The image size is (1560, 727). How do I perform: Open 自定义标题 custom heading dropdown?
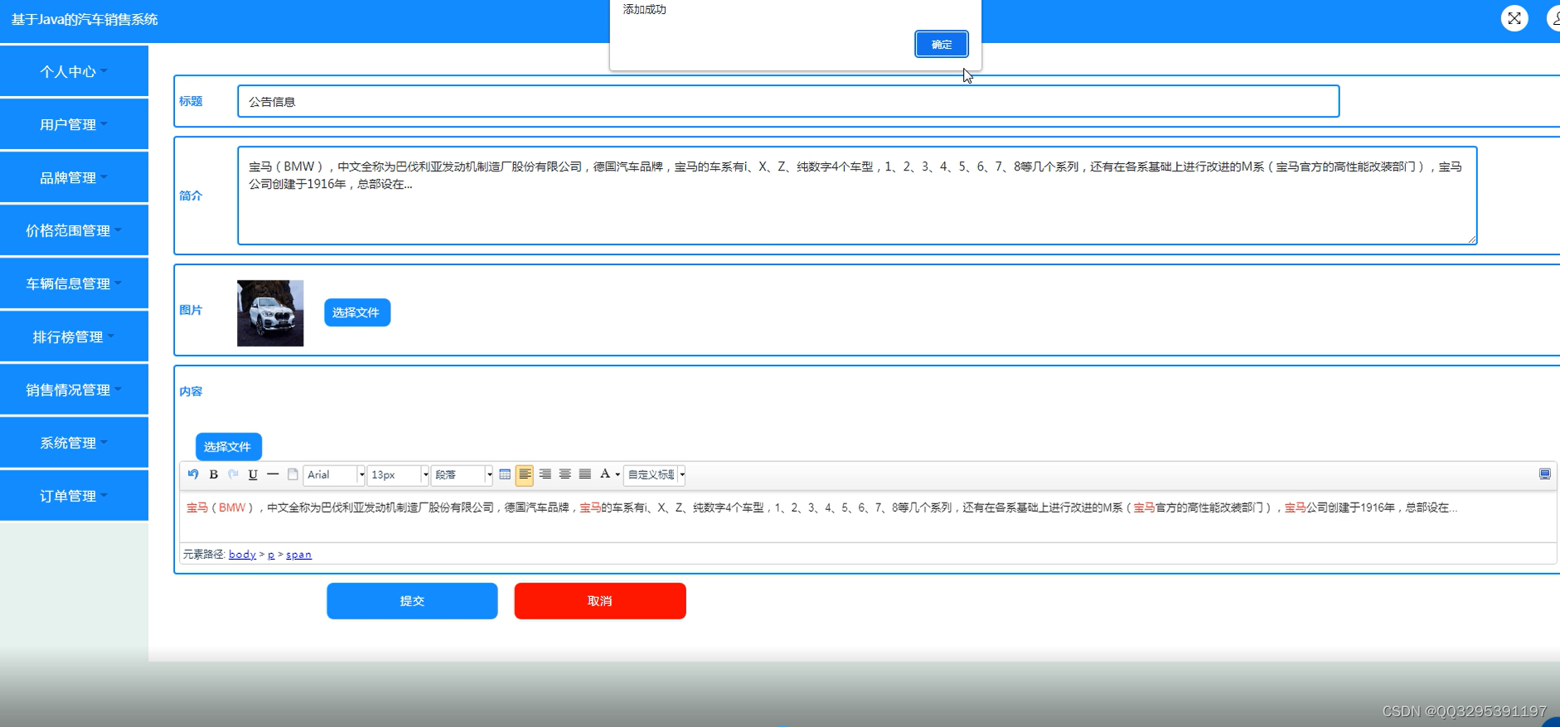click(x=655, y=474)
